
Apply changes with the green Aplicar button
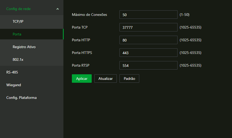(x=82, y=79)
